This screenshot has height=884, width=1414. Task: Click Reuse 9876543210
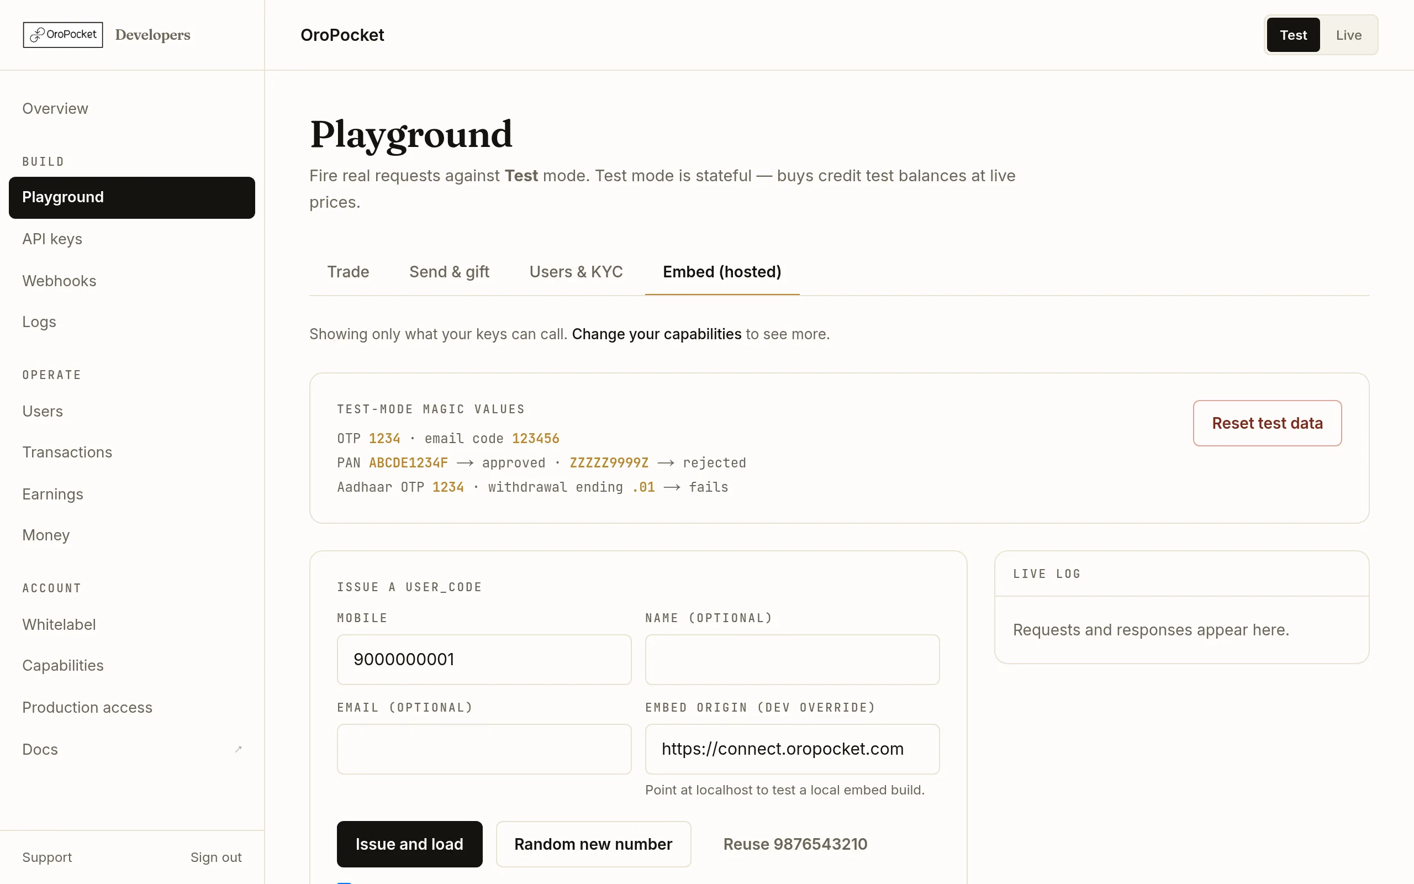point(795,844)
